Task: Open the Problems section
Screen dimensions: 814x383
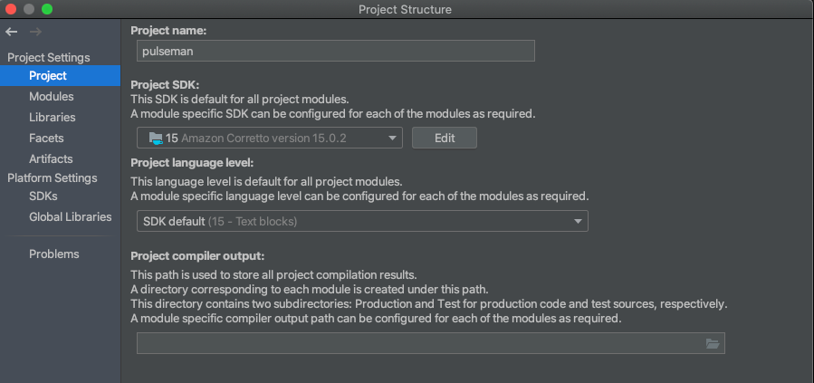Action: pyautogui.click(x=53, y=254)
